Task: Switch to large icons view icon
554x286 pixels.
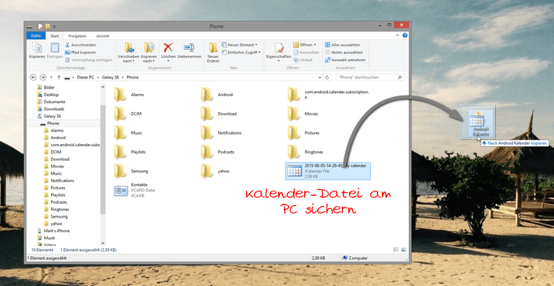Action: (403, 250)
